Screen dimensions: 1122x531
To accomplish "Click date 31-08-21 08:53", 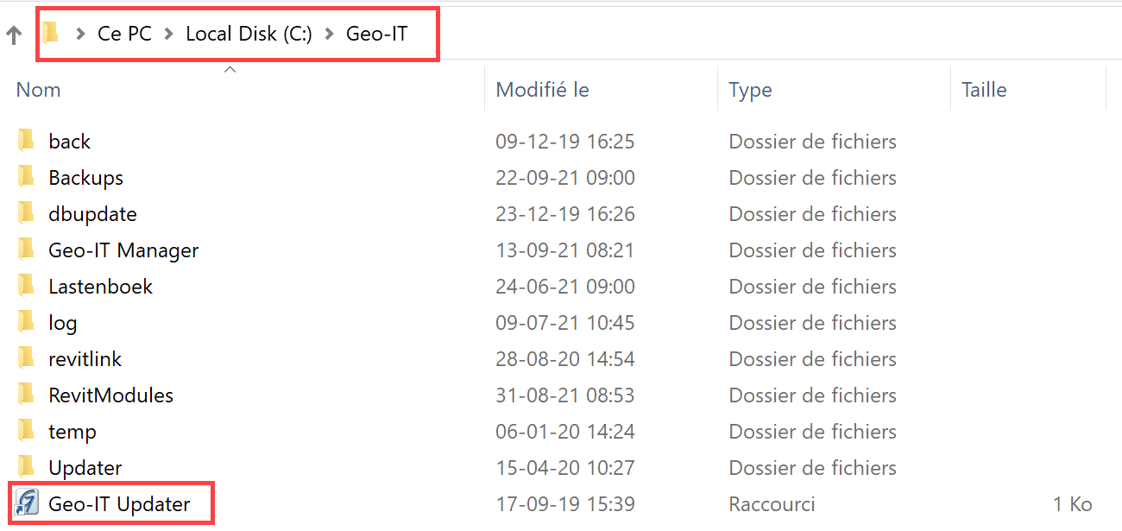I will 564,395.
